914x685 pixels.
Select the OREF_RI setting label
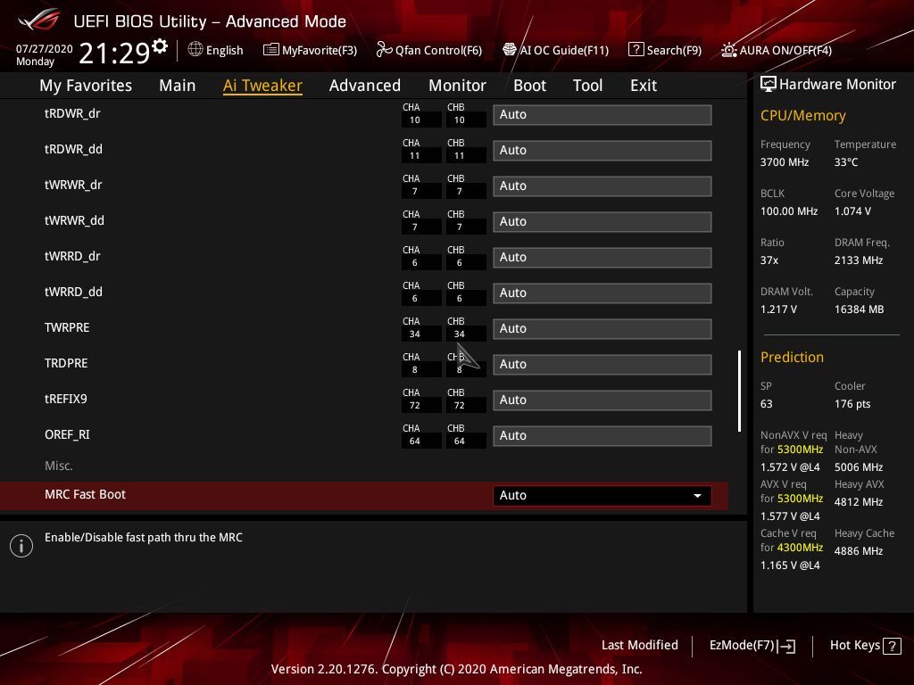coord(67,434)
